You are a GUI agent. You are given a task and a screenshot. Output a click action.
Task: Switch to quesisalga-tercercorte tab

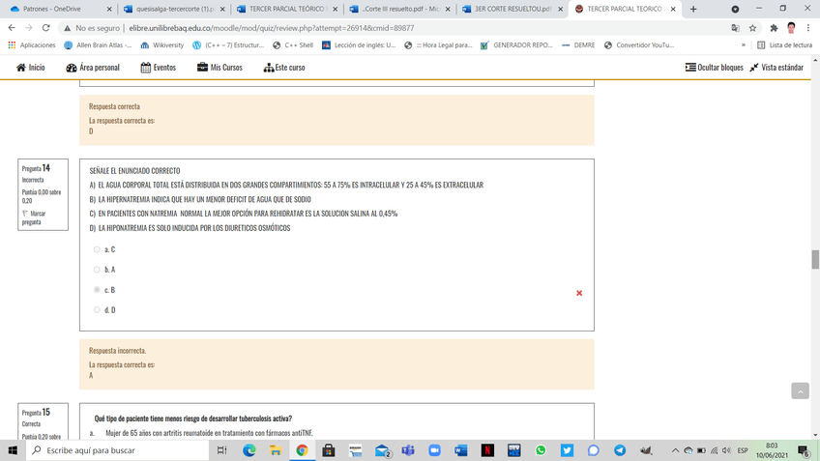point(175,9)
